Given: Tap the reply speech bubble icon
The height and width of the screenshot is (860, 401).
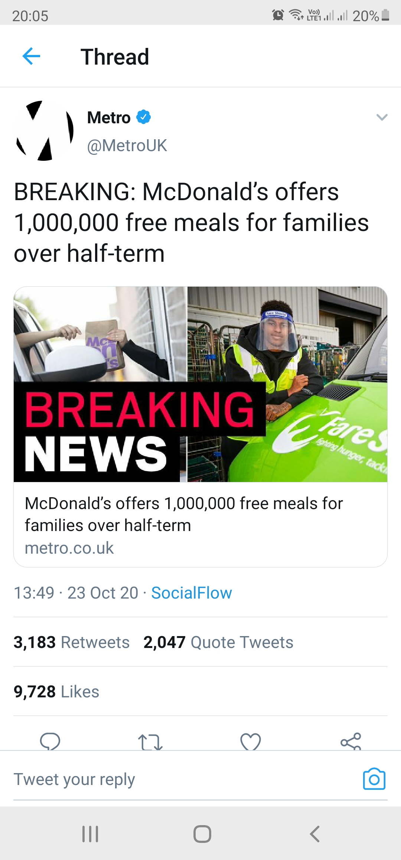Looking at the screenshot, I should 50,741.
